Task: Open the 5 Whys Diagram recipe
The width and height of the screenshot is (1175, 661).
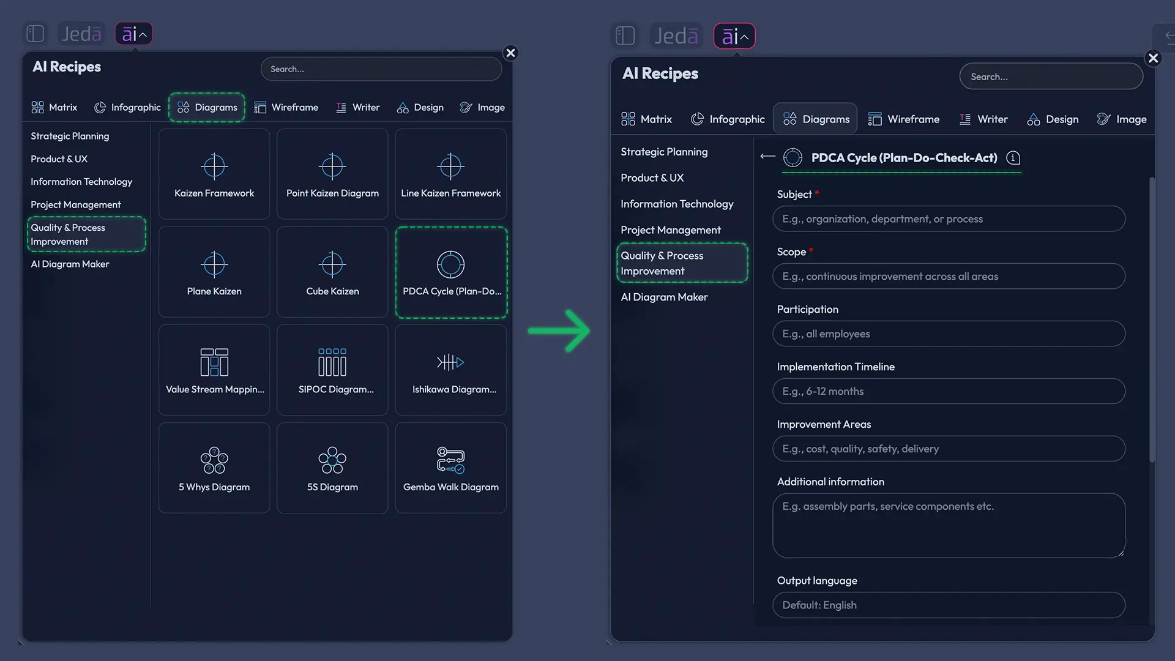Action: [x=214, y=468]
